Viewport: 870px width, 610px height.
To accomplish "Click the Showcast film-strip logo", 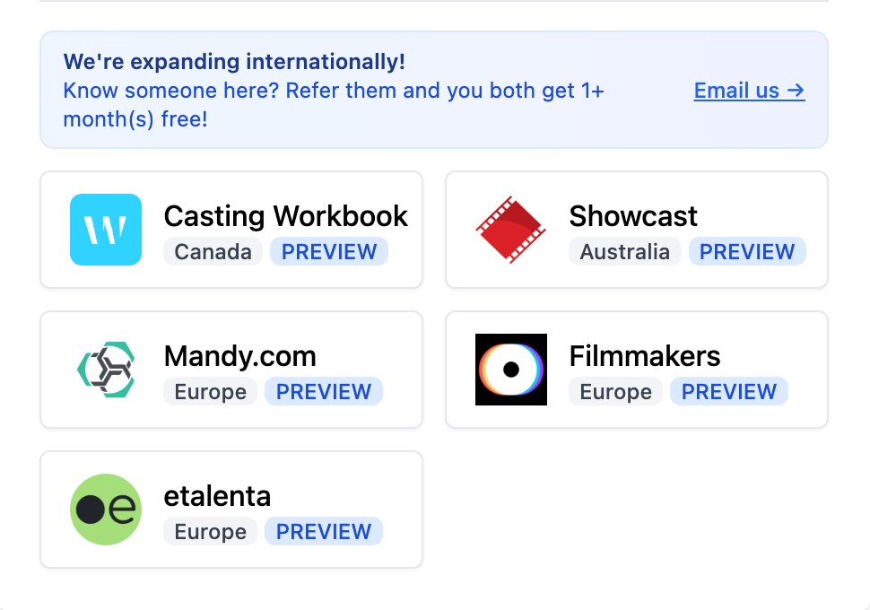I will click(510, 230).
